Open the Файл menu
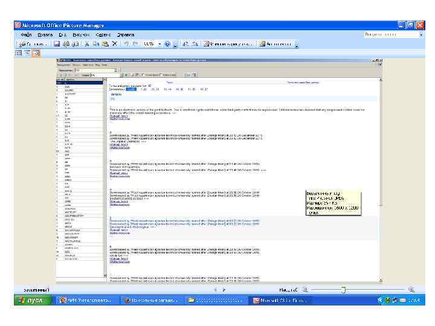Screen dimensions: 435x326 pos(26,34)
